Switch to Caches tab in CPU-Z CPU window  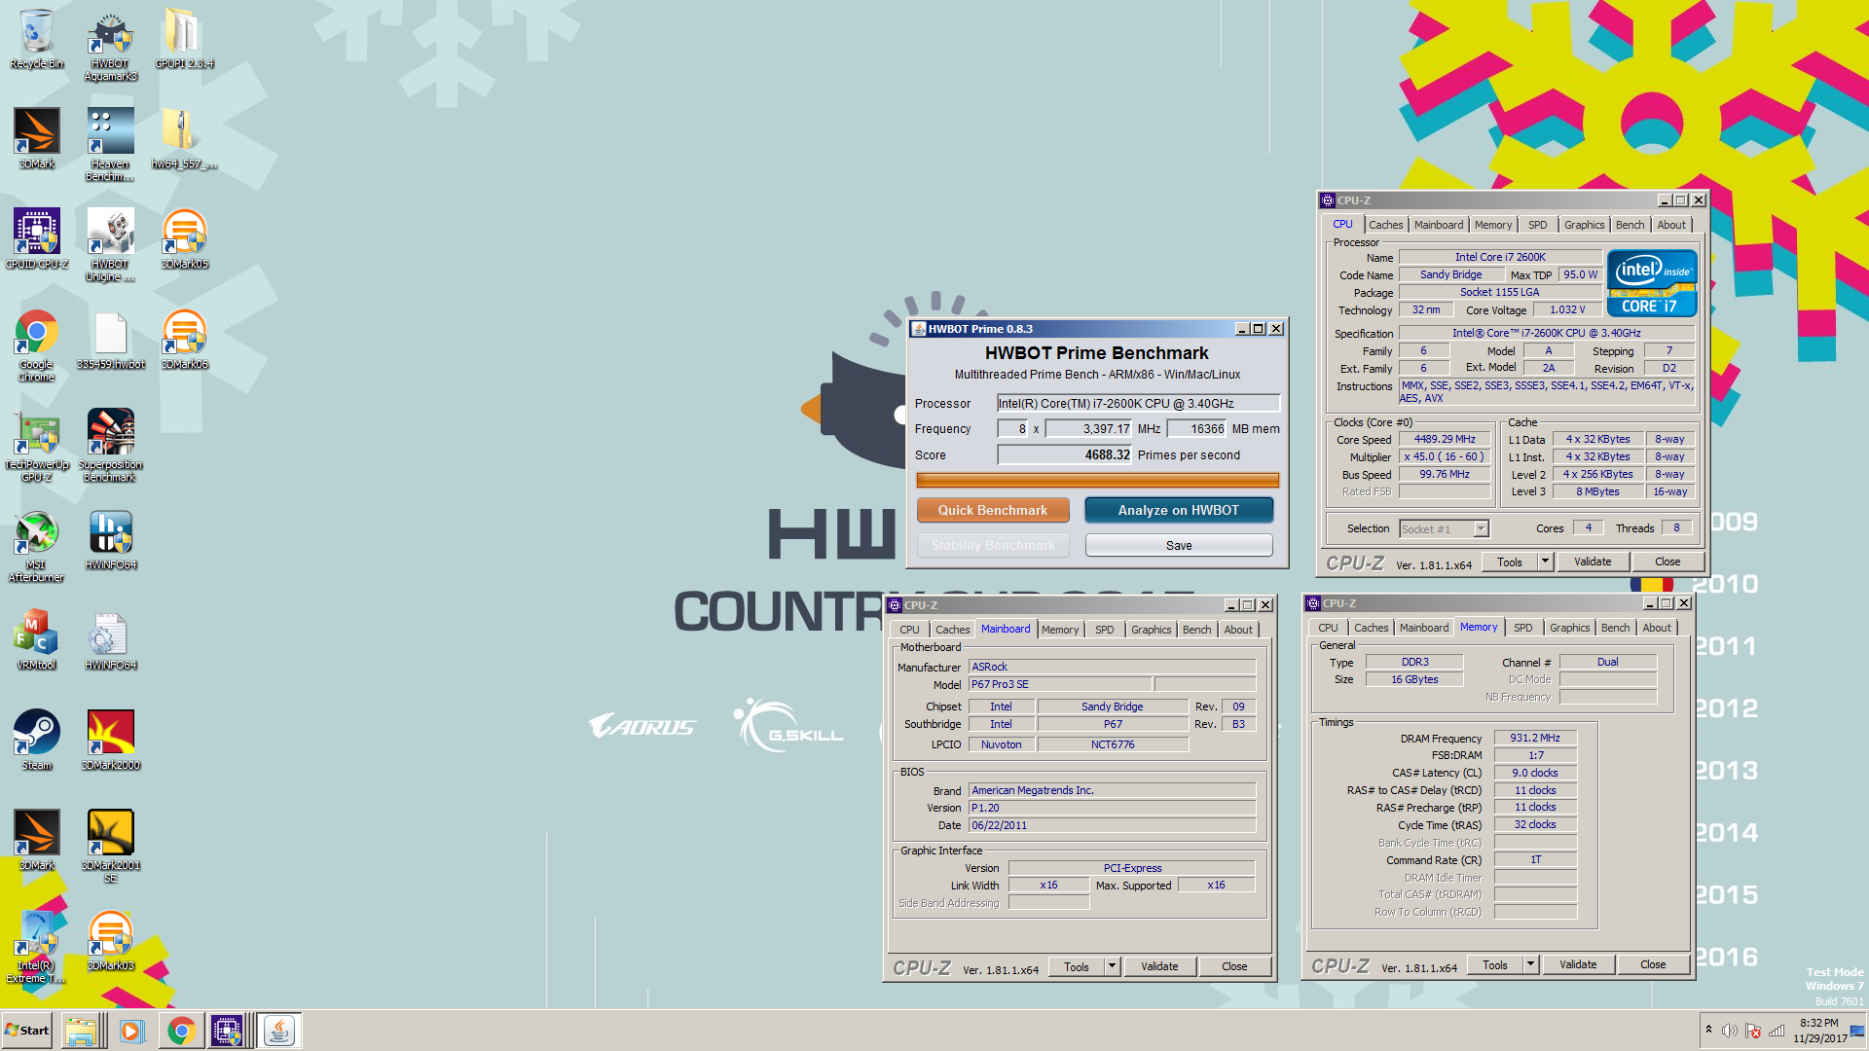(x=1385, y=225)
